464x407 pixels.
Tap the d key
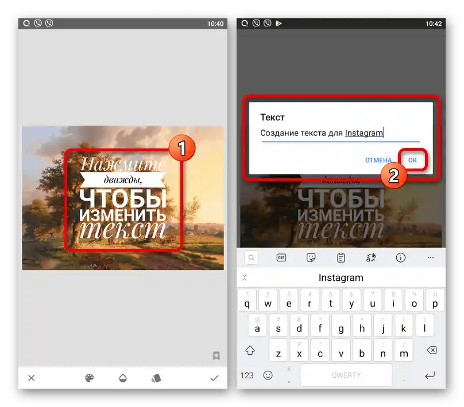click(299, 325)
